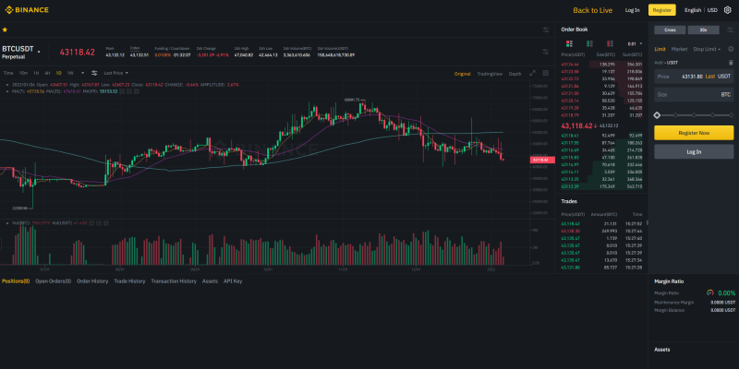Change order book 0.01 grouping
739x369 pixels.
pos(635,43)
